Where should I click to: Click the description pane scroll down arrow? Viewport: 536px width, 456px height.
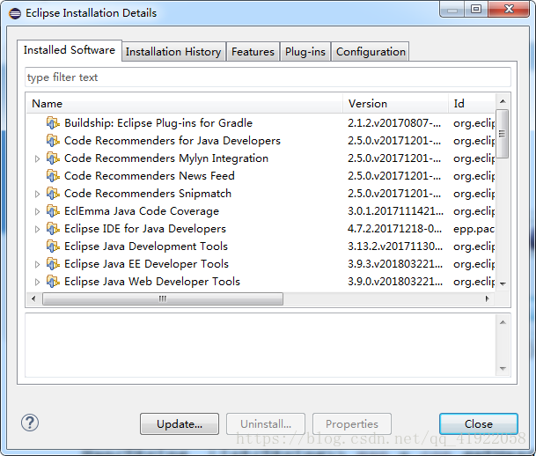pos(503,369)
